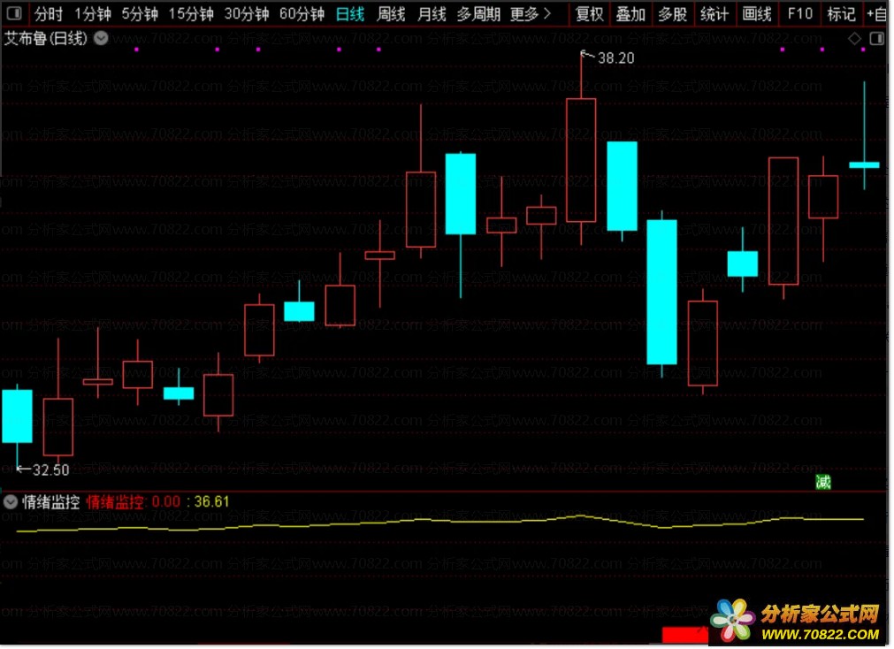Viewport: 894px width, 649px height.
Task: Open dropdown next to 艾布鲁(日线) title
Action: pos(101,38)
